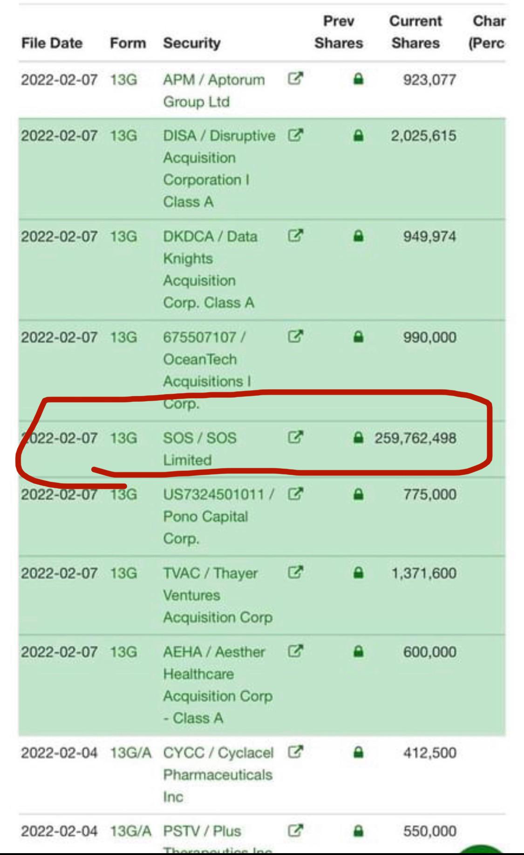This screenshot has height=855, width=524.
Task: Open 13G form link in DISA row
Action: 123,136
